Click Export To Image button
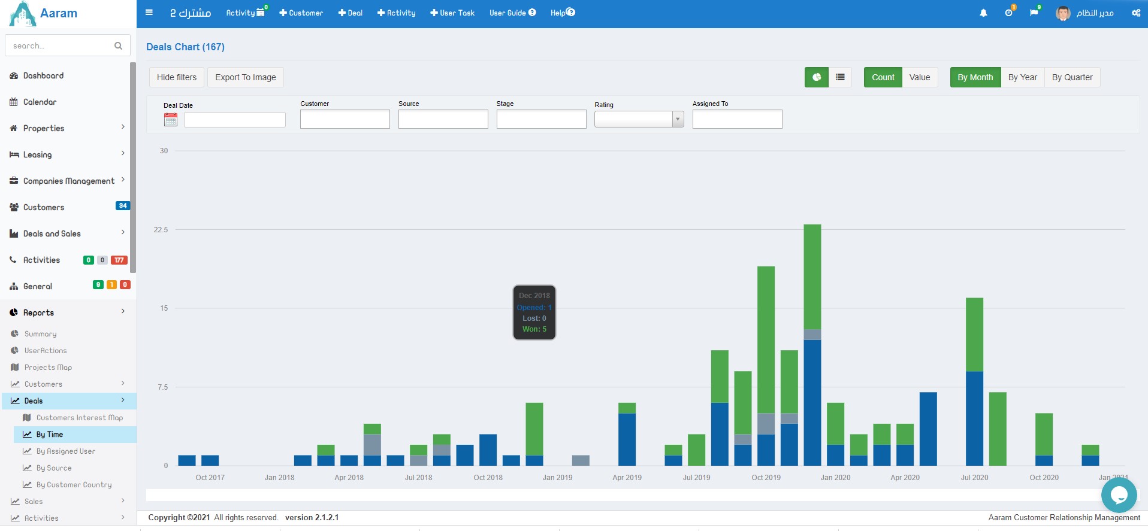The image size is (1148, 531). [246, 77]
